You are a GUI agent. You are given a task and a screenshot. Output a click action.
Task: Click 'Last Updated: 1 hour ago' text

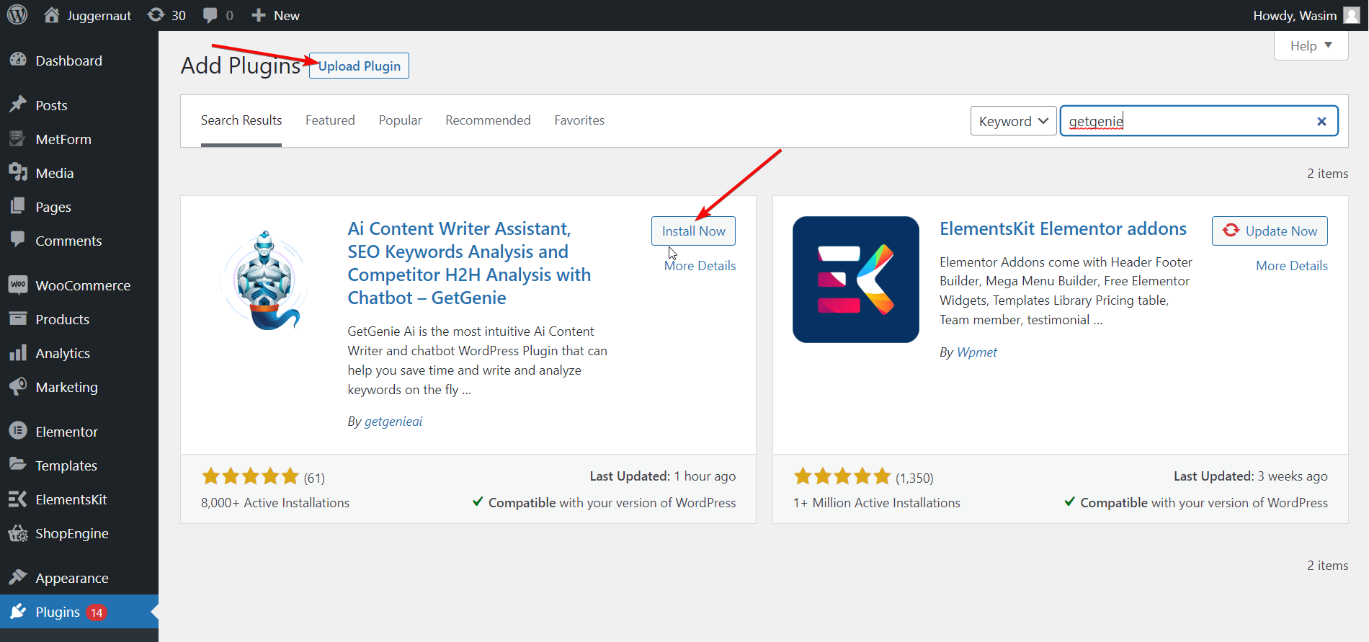point(663,476)
